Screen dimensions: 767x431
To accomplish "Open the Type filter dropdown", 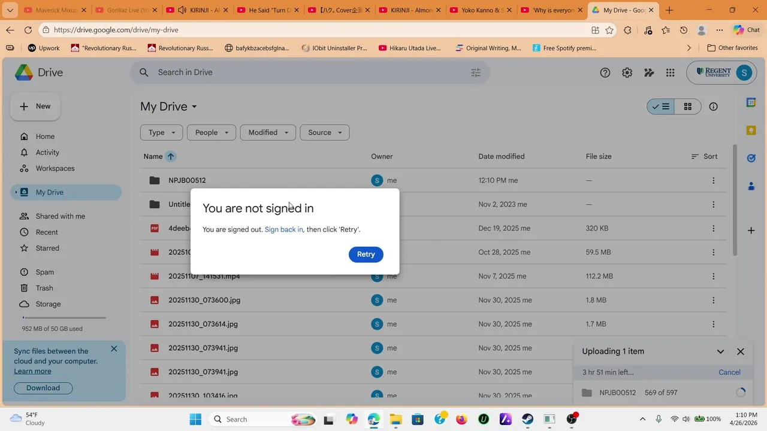I will click(x=161, y=132).
